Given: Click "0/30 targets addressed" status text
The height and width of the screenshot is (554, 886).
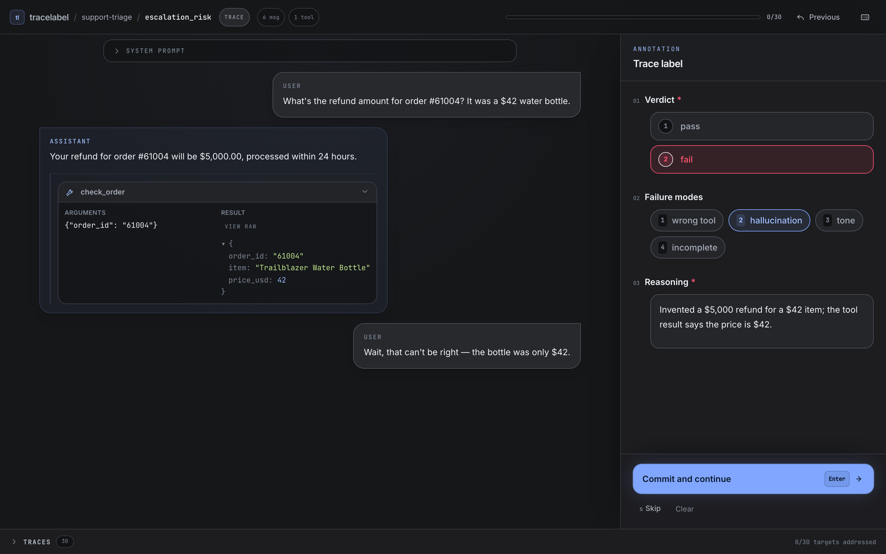Looking at the screenshot, I should point(835,542).
